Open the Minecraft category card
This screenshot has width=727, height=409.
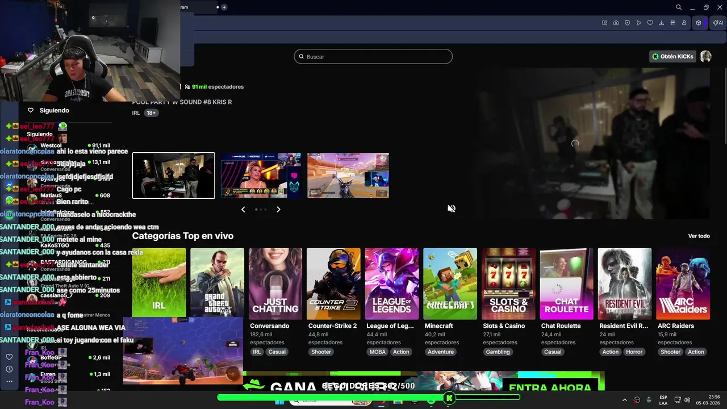click(450, 283)
